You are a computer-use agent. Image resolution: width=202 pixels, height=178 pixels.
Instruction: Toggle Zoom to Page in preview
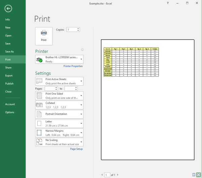(199, 175)
